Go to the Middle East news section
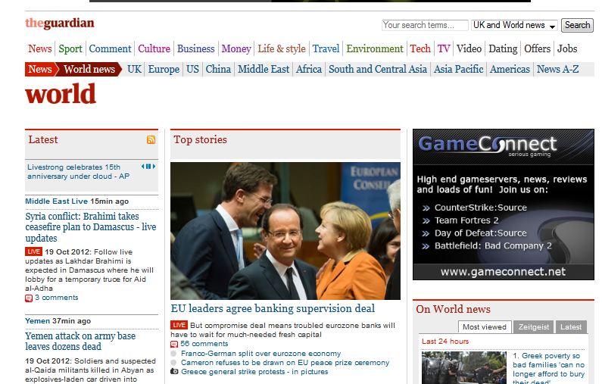The image size is (602, 384). [x=264, y=69]
